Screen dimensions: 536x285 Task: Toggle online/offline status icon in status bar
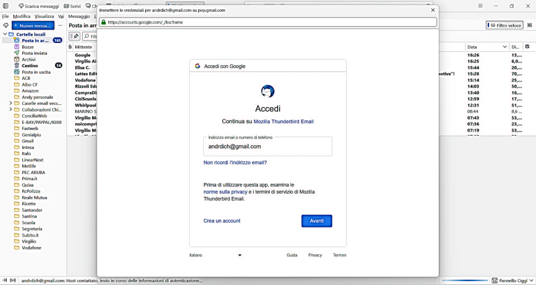13,280
